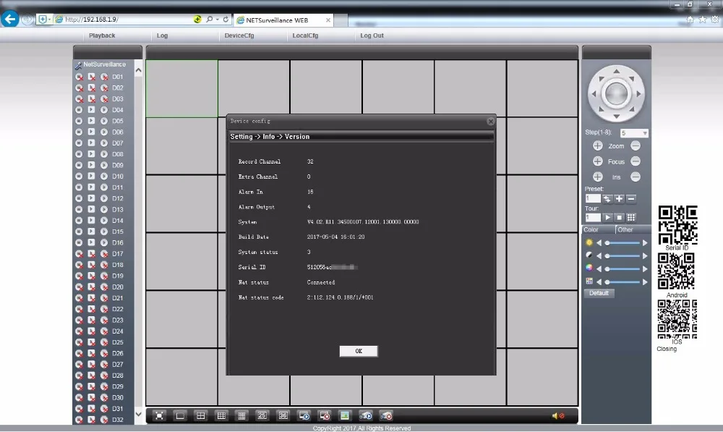Viewport: 723px width, 432px height.
Task: Click the Tour number input field
Action: coord(593,217)
